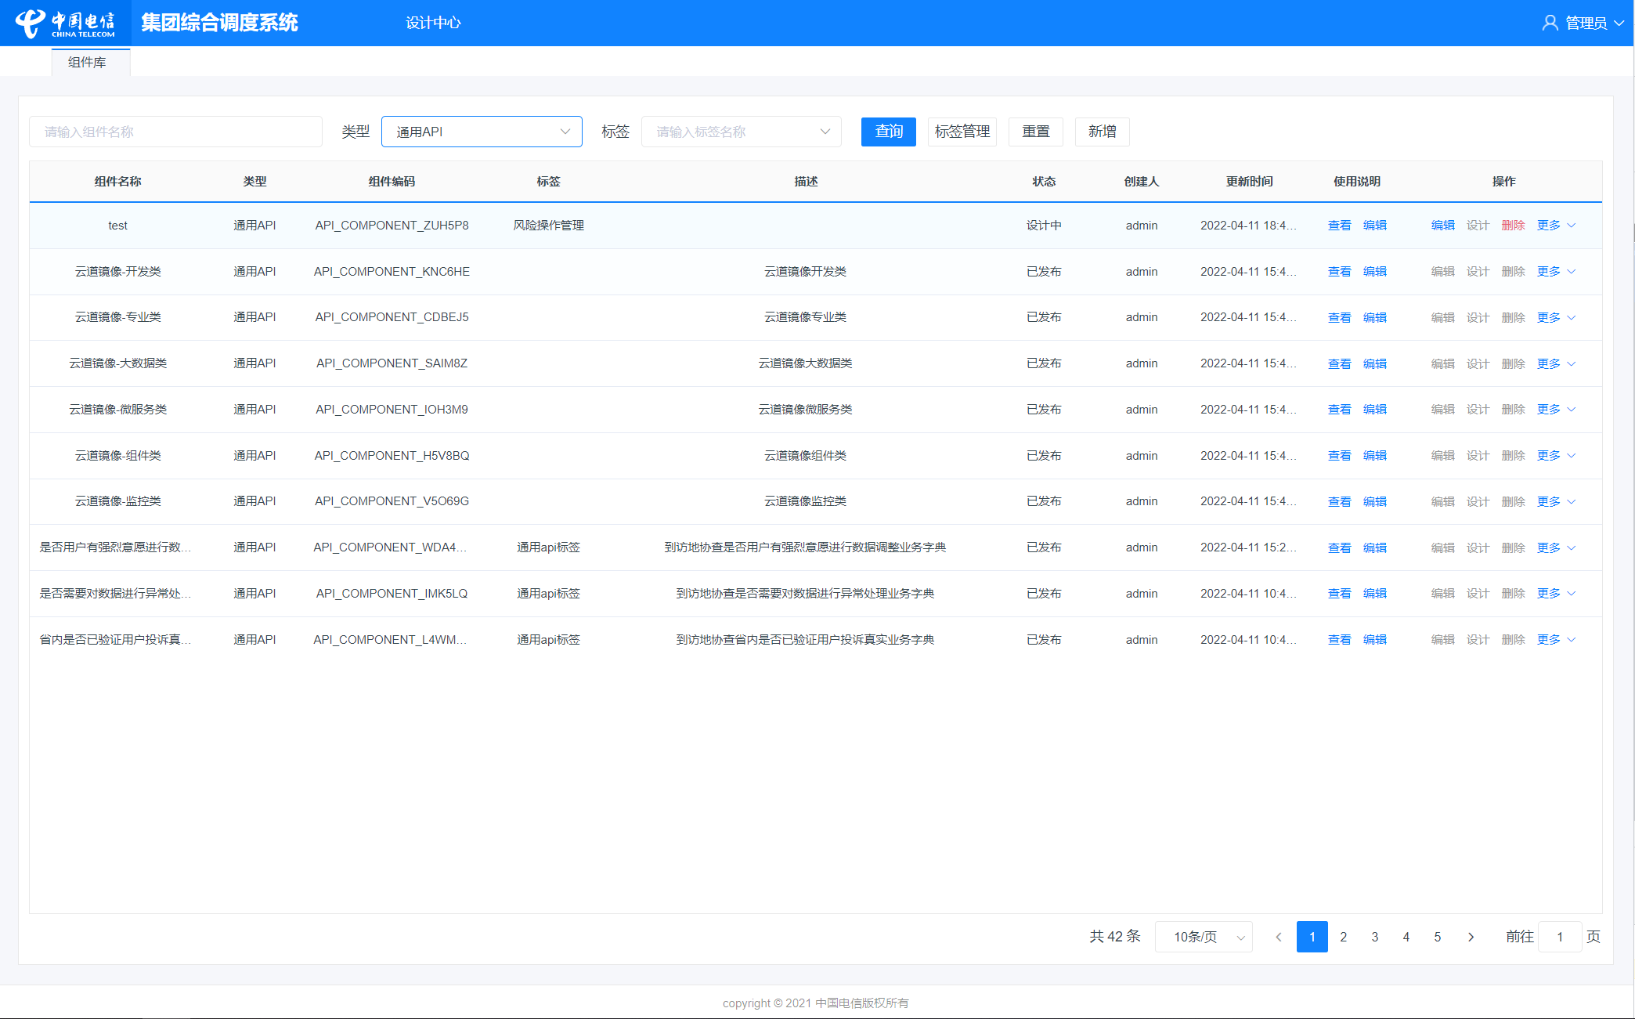The image size is (1635, 1019).
Task: Edit usage notes for the test row
Action: [1375, 226]
